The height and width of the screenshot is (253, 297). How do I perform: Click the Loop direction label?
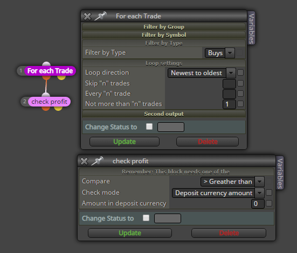click(107, 72)
